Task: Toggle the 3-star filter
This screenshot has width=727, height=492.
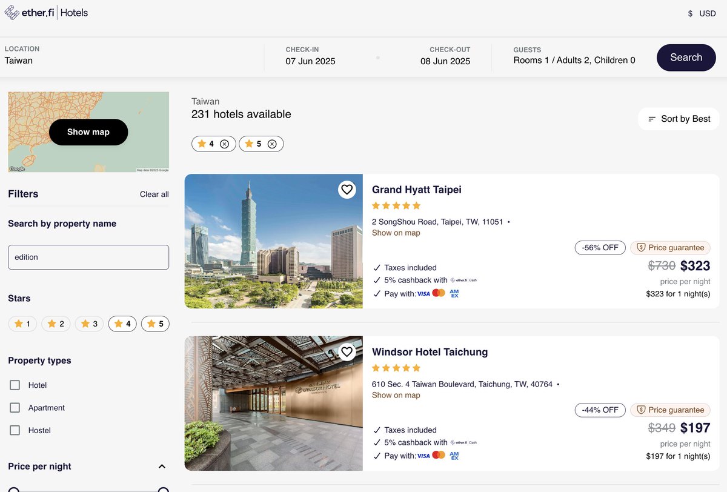Action: [x=90, y=324]
